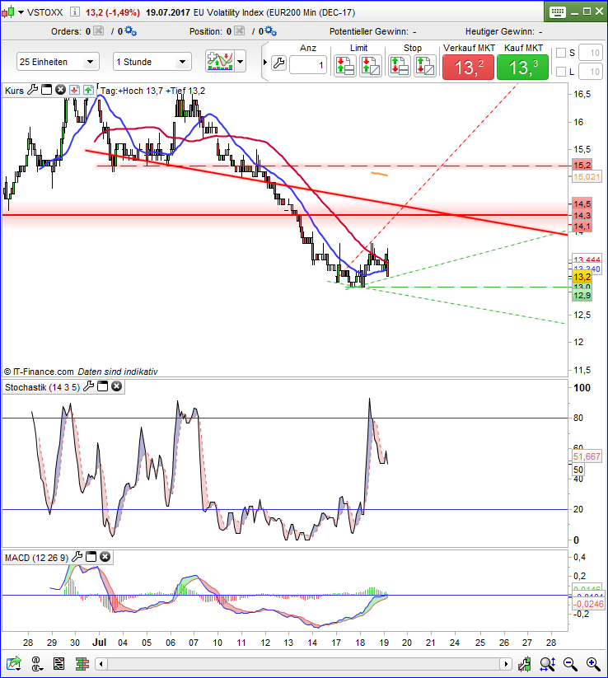Click the red-green bars icon in bottom bar
Image resolution: width=608 pixels, height=678 pixels.
[x=82, y=663]
